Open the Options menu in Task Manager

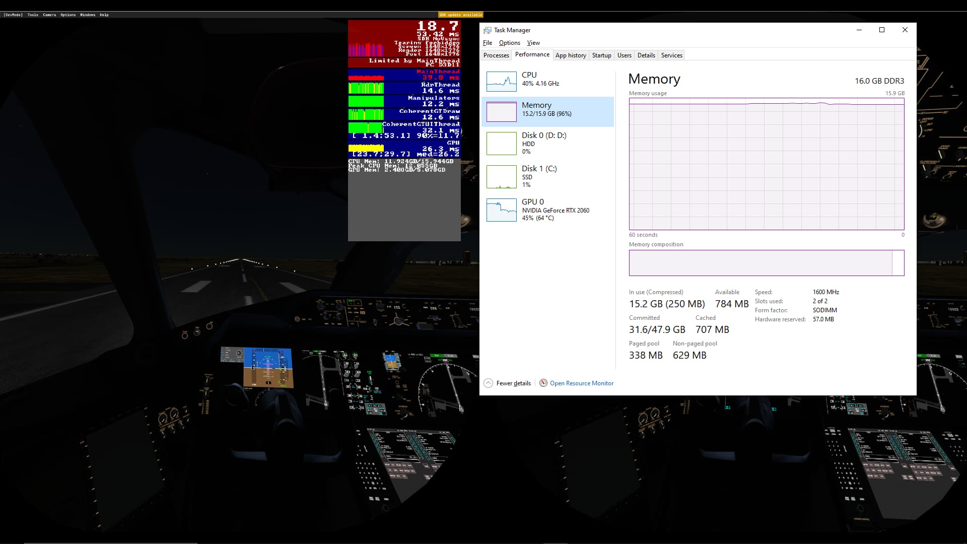pos(509,43)
